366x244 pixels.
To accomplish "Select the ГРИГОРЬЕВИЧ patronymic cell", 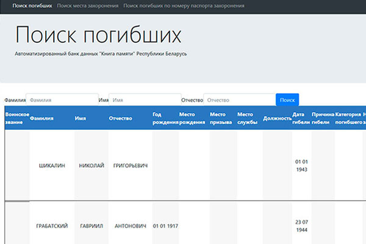I will click(x=131, y=165).
